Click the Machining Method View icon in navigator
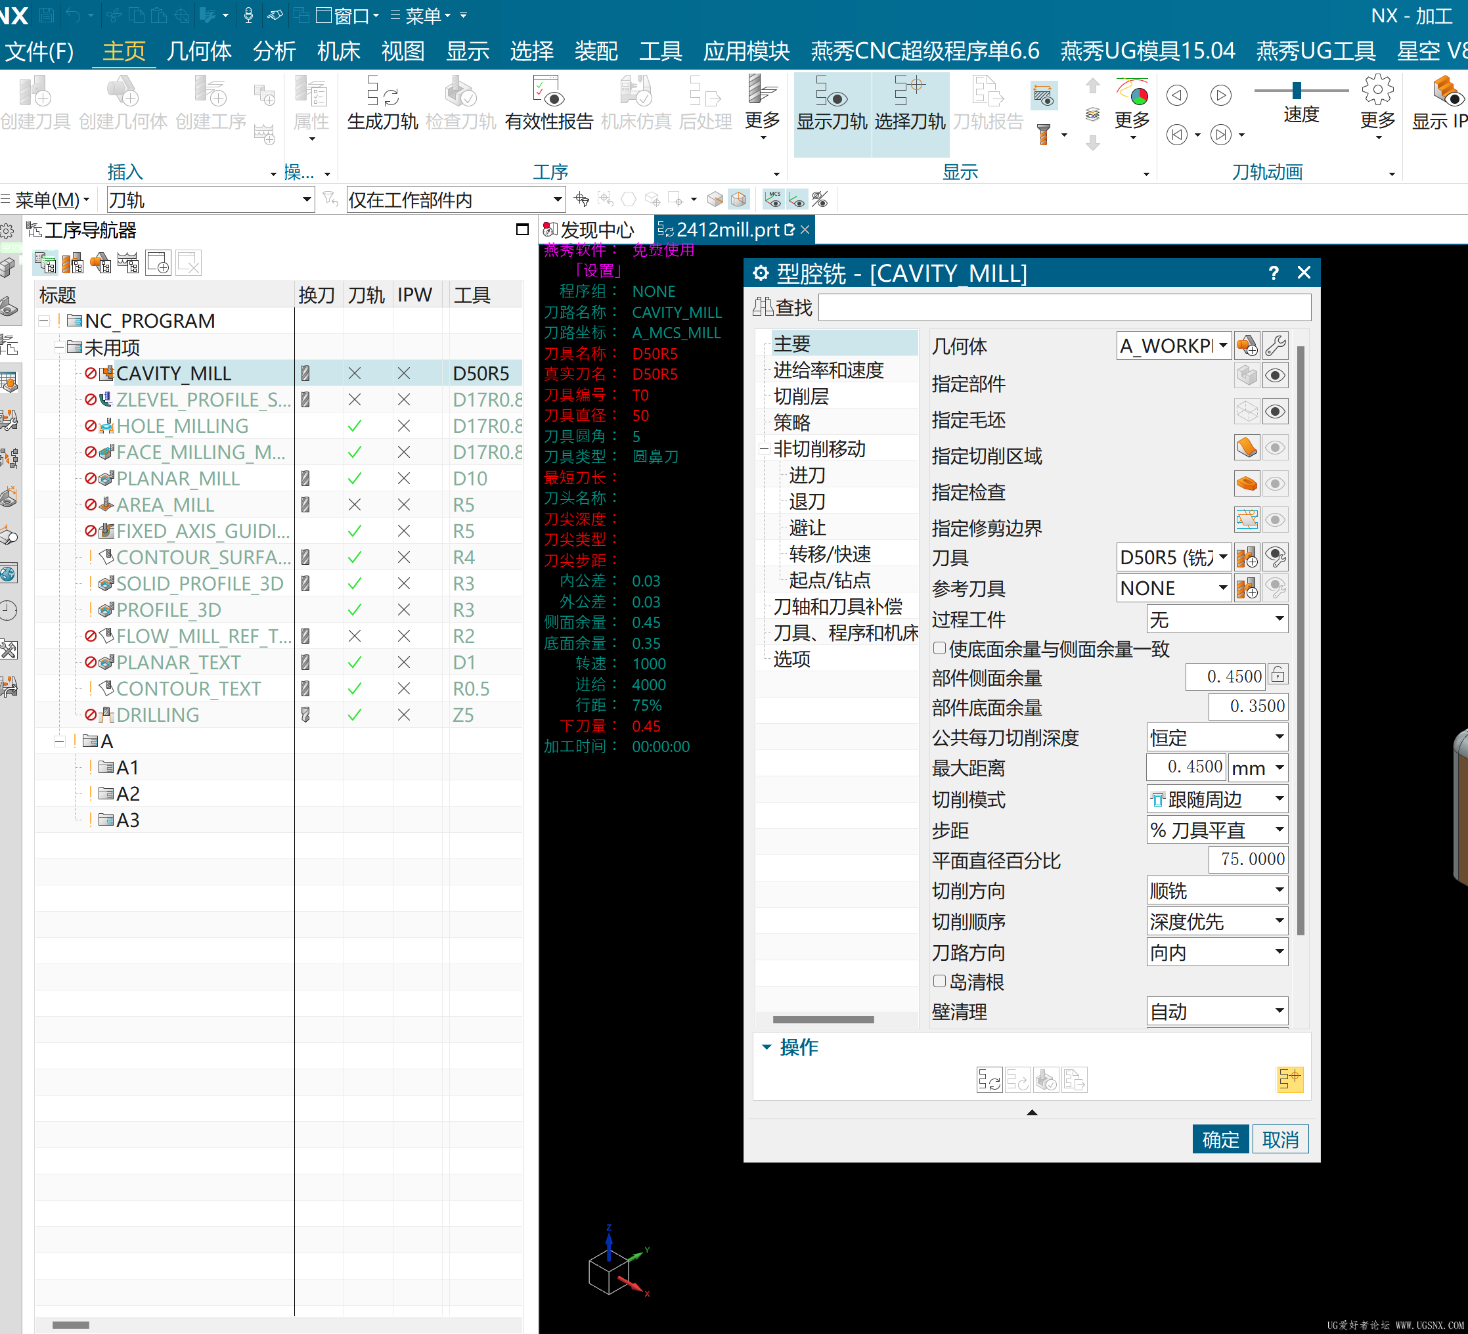Image resolution: width=1468 pixels, height=1334 pixels. click(x=128, y=263)
